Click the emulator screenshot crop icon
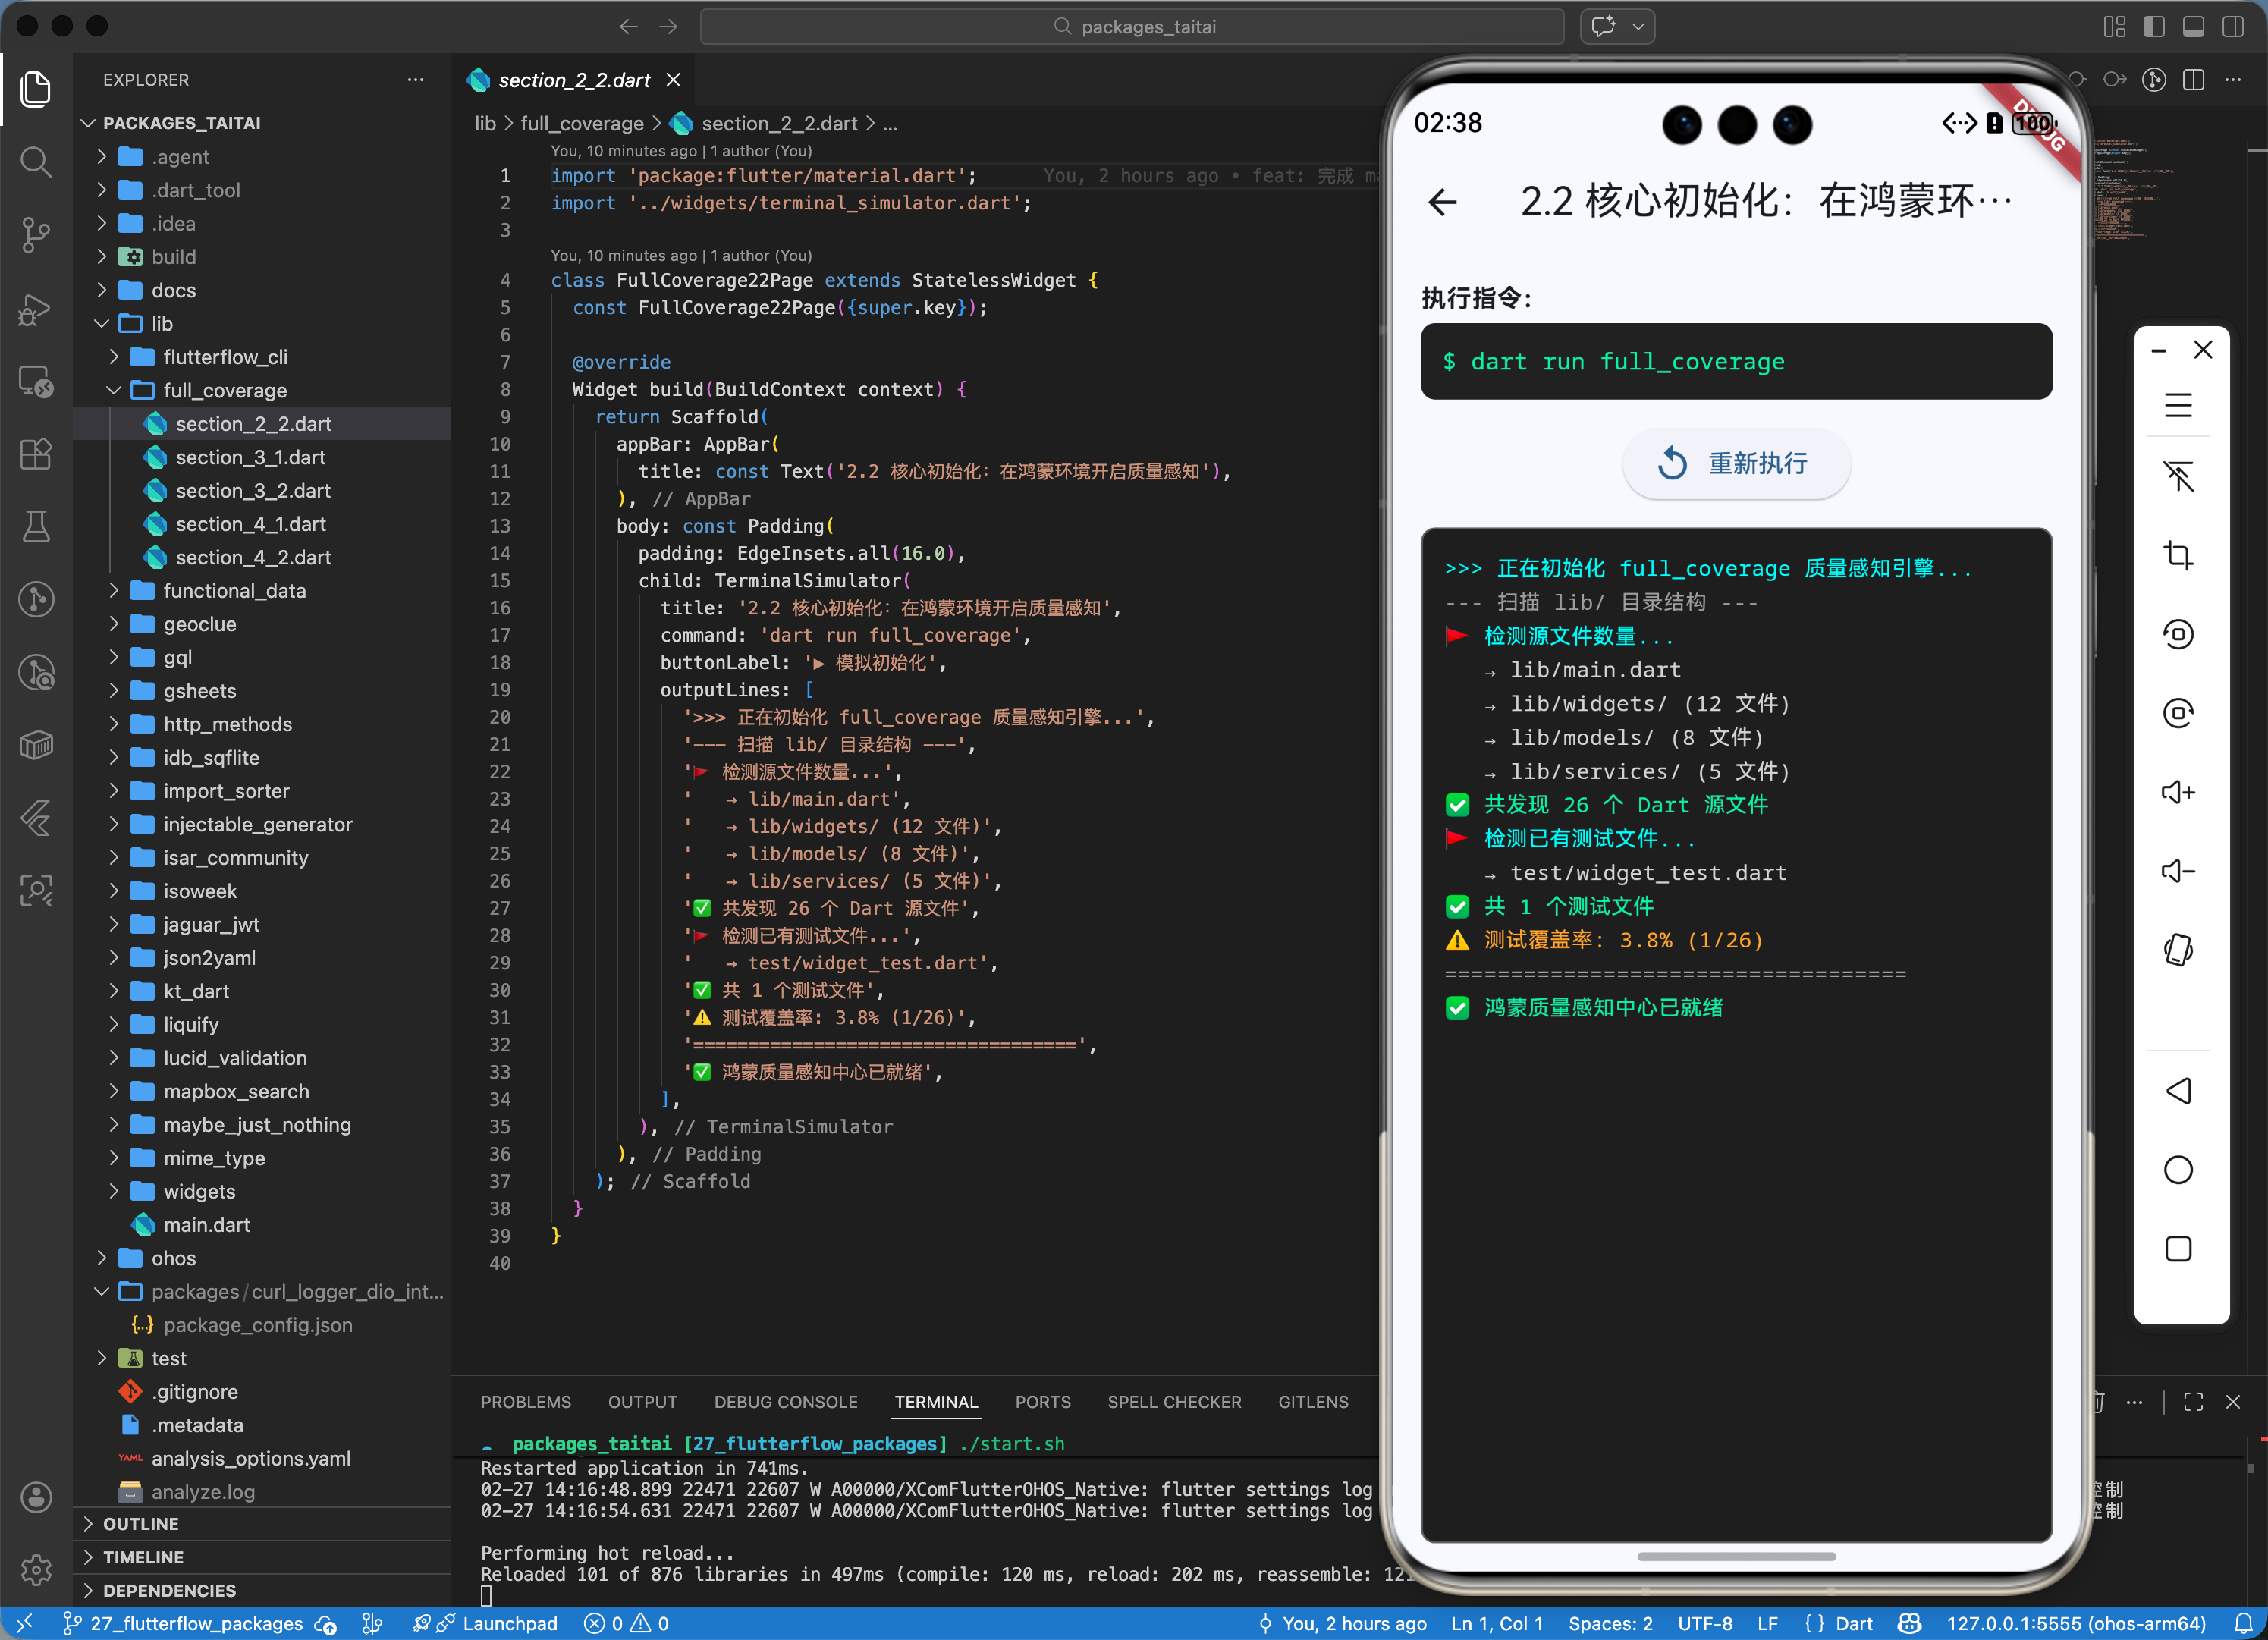This screenshot has height=1640, width=2268. click(x=2178, y=555)
